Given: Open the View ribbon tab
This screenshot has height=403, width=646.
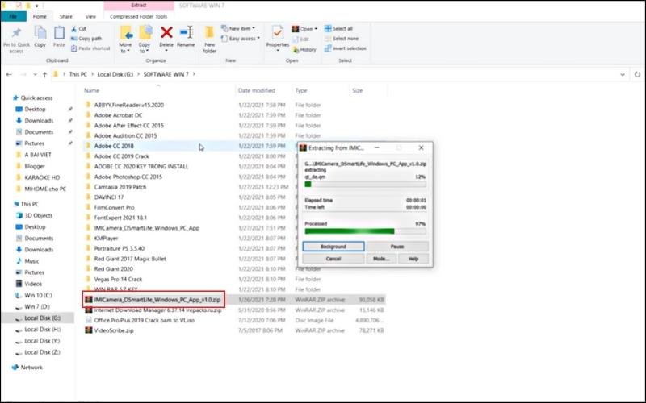Looking at the screenshot, I should click(x=91, y=16).
